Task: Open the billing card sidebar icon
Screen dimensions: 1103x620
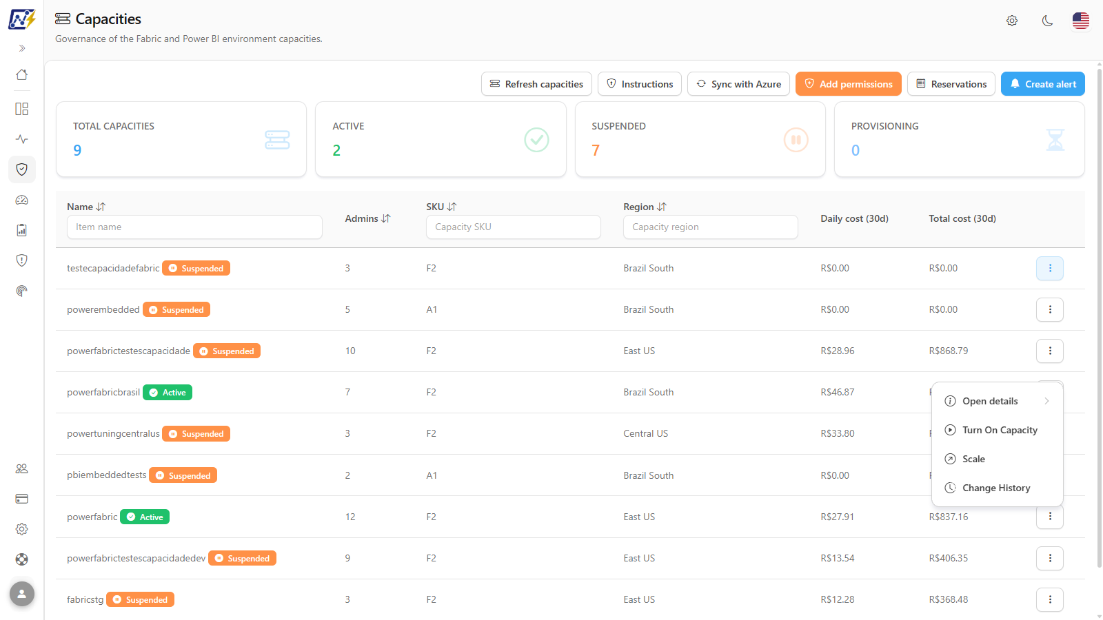Action: click(x=22, y=499)
